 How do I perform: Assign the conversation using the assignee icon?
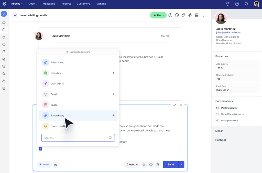170,15
